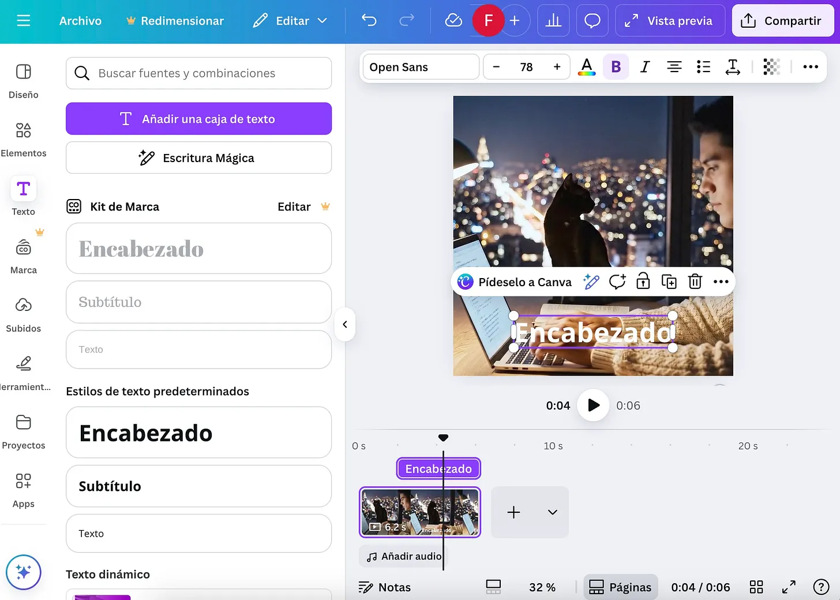Screen dimensions: 840x600
Task: Click the Añadir una caja de texto button
Action: pyautogui.click(x=198, y=118)
